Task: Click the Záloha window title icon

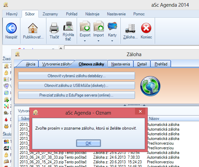Action: pyautogui.click(x=18, y=54)
